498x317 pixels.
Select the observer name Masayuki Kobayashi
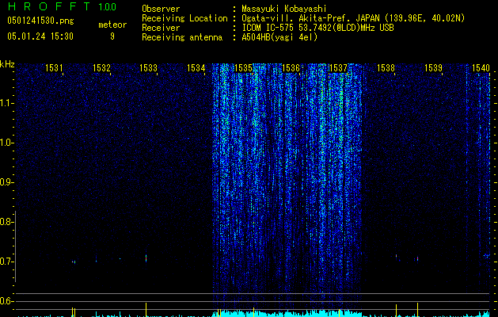[284, 10]
